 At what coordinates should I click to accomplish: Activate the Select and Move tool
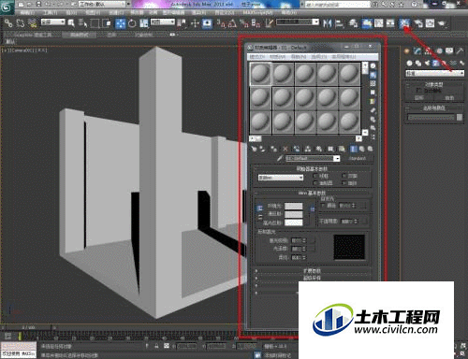(x=120, y=23)
